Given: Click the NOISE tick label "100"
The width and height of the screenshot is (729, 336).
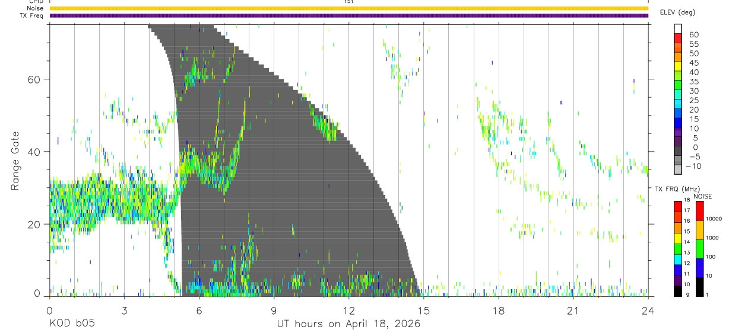Looking at the screenshot, I should [711, 257].
